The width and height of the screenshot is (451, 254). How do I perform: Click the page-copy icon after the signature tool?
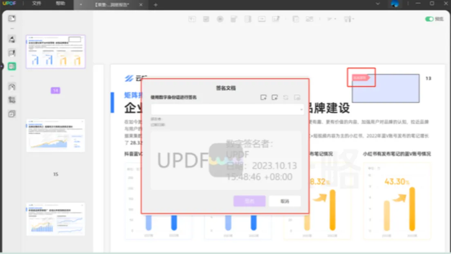click(296, 19)
